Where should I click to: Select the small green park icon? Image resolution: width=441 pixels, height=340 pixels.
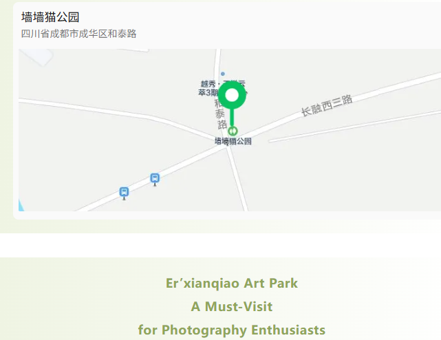point(233,131)
